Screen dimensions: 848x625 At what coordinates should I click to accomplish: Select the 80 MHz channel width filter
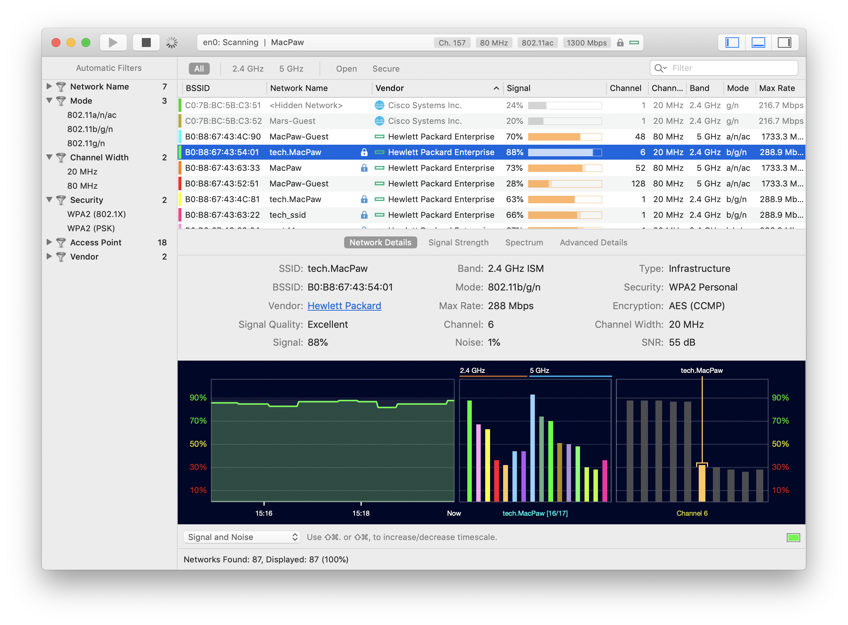click(x=82, y=186)
